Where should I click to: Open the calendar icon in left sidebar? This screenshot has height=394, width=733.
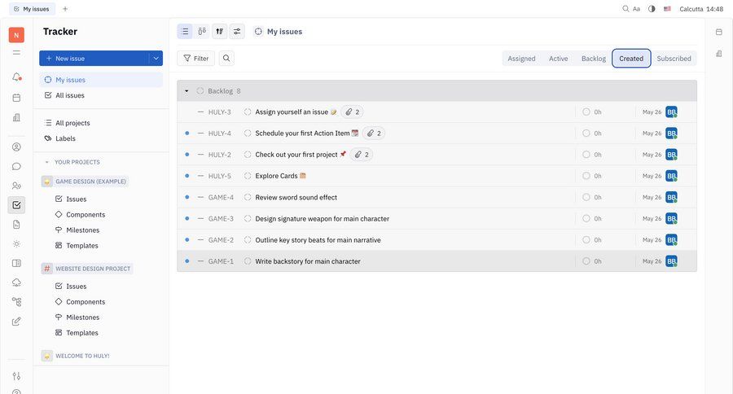click(16, 98)
